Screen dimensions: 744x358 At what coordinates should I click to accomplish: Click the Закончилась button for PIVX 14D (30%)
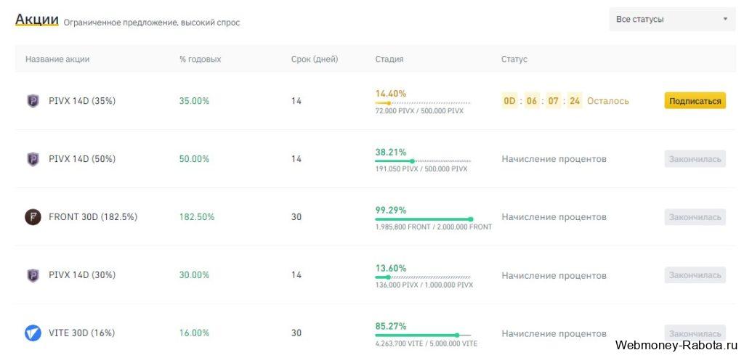click(x=695, y=275)
